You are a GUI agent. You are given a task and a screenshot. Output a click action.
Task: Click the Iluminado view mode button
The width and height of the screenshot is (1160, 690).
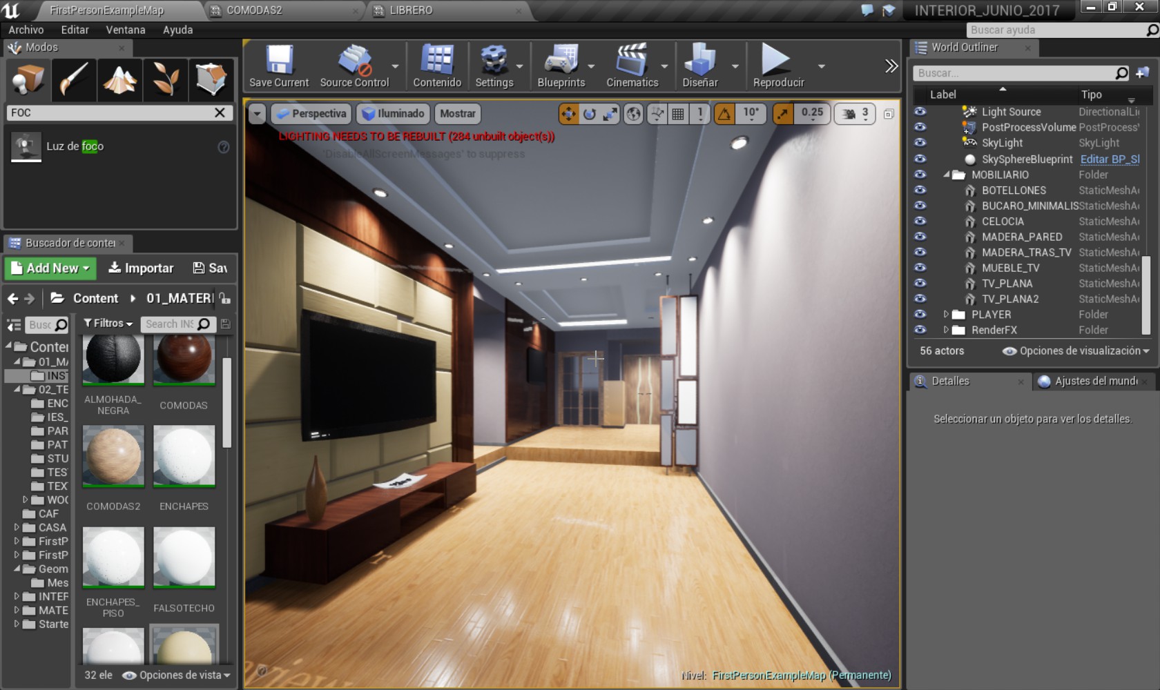tap(394, 114)
